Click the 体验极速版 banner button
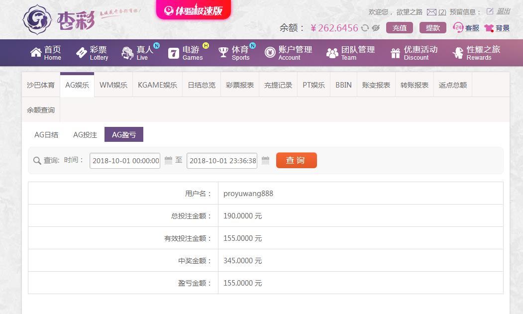Viewport: 523px width, 314px height. (x=194, y=10)
